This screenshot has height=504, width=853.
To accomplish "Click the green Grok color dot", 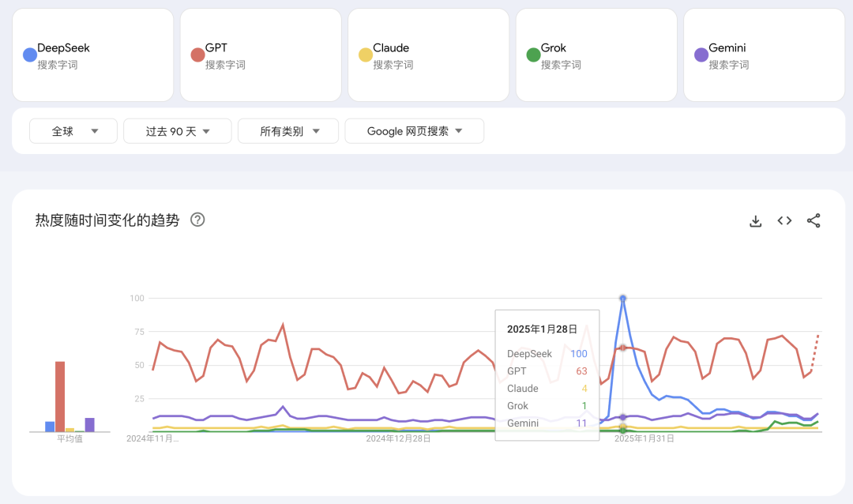I will coord(534,55).
